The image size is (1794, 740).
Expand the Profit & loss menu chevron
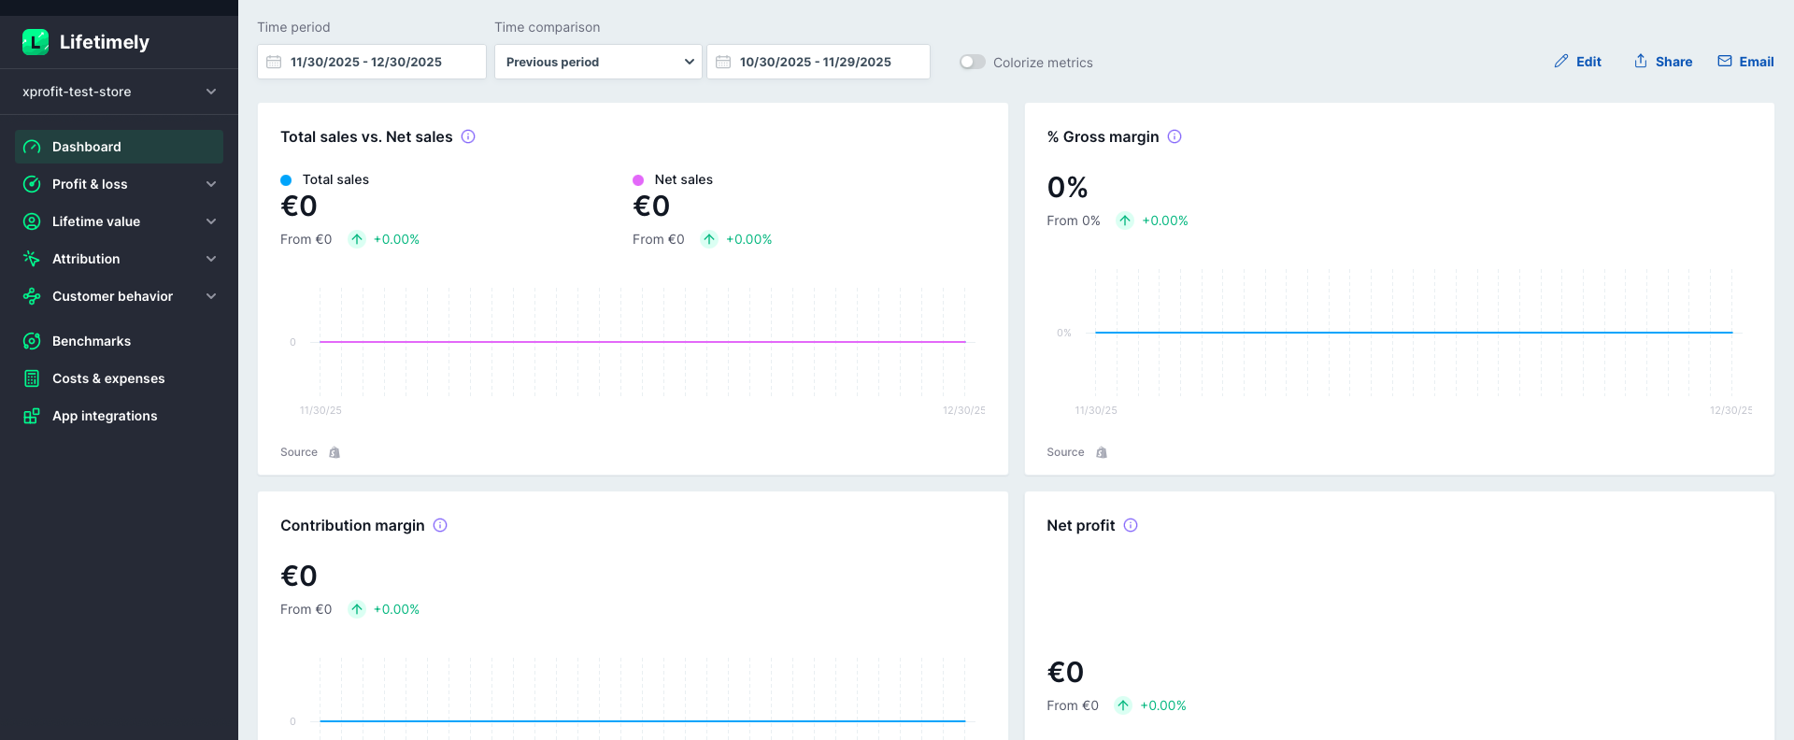[x=211, y=184]
